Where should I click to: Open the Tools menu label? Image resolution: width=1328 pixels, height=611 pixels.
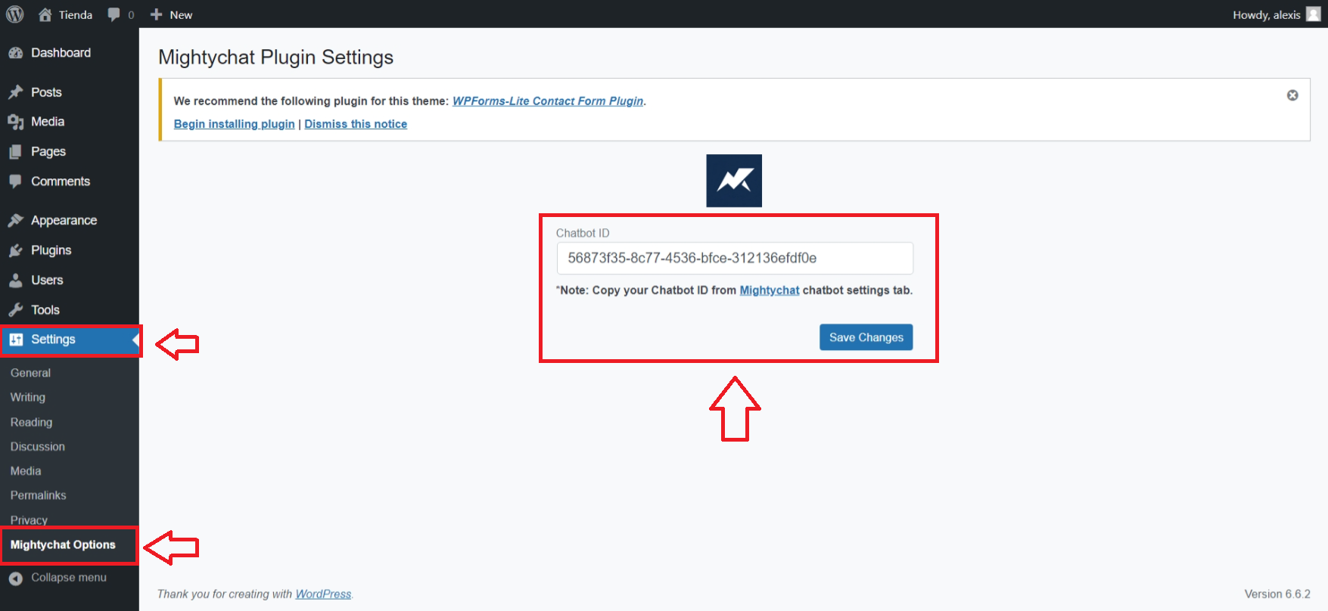45,310
